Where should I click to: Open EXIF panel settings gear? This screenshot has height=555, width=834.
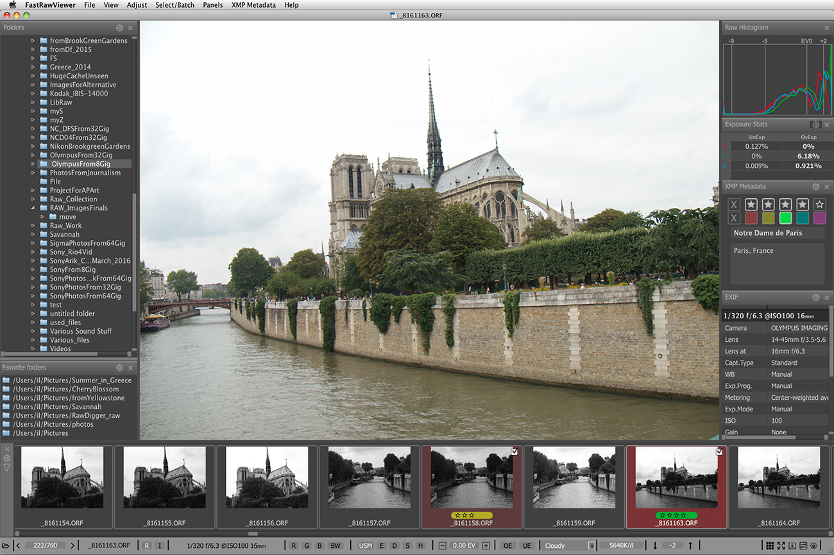coord(815,298)
